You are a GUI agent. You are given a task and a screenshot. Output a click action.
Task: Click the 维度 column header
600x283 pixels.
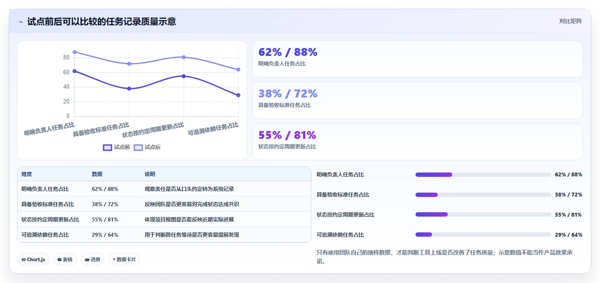(27, 174)
